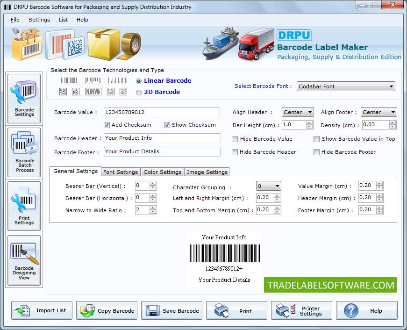The width and height of the screenshot is (407, 330).
Task: Click the Printer Settings checklist icon
Action: coord(286,310)
